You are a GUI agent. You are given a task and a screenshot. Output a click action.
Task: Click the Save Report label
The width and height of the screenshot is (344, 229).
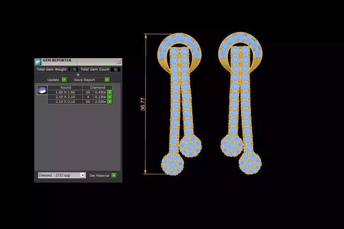(x=84, y=80)
